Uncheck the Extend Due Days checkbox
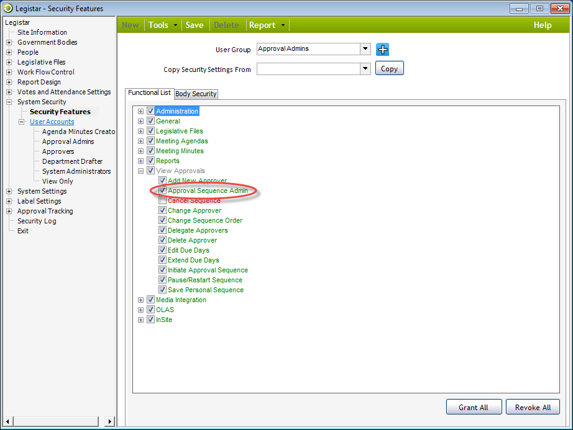 pyautogui.click(x=163, y=260)
